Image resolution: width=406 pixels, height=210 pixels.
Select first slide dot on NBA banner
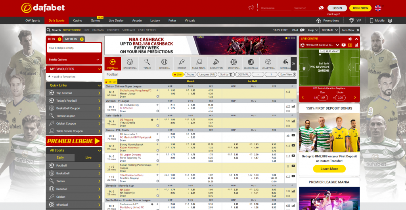(x=286, y=38)
